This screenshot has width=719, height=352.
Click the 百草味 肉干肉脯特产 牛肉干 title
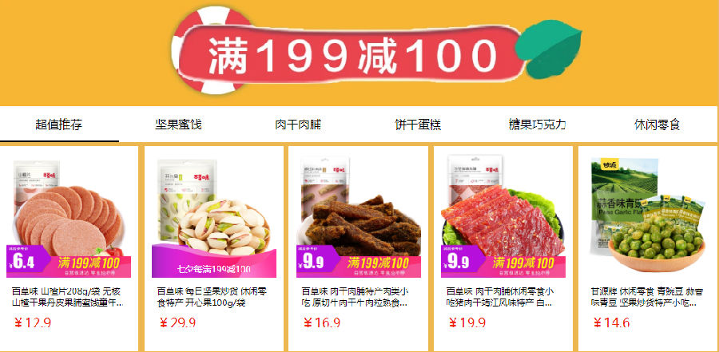356,297
